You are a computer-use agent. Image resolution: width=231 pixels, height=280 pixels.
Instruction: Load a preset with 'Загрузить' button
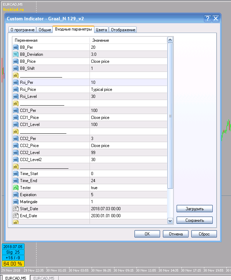point(194,209)
